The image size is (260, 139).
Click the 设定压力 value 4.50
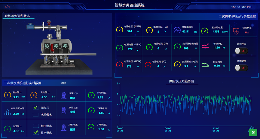[x=44, y=97]
